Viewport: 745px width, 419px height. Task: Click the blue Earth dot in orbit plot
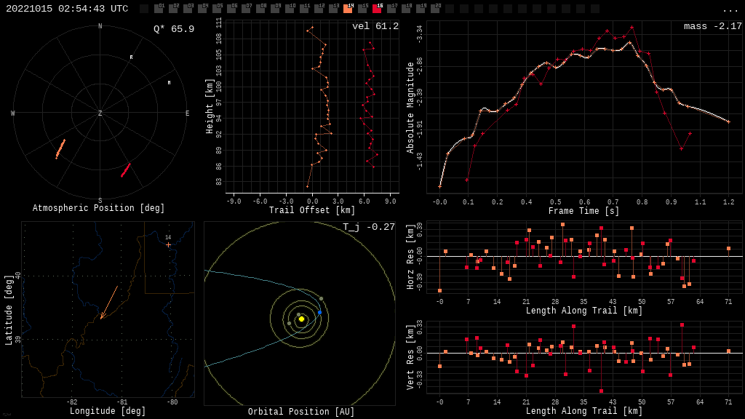(320, 313)
